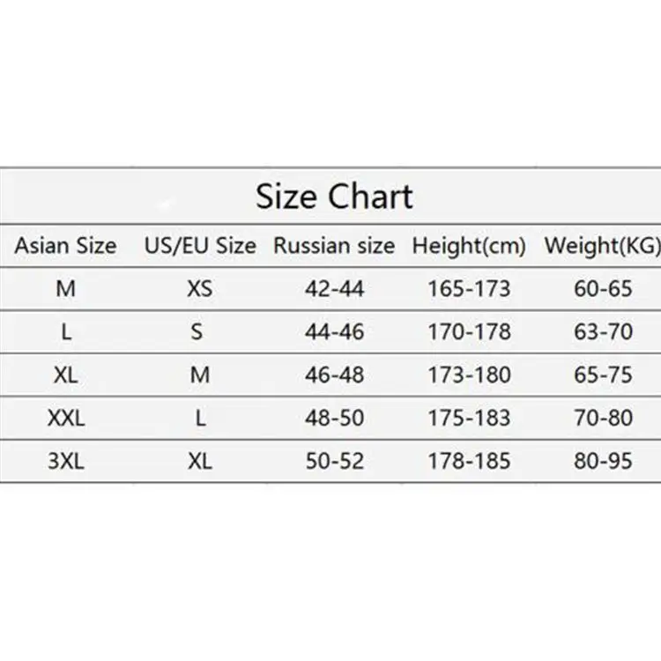Select the 60-65 weight cell
This screenshot has height=661, width=661.
(x=603, y=288)
